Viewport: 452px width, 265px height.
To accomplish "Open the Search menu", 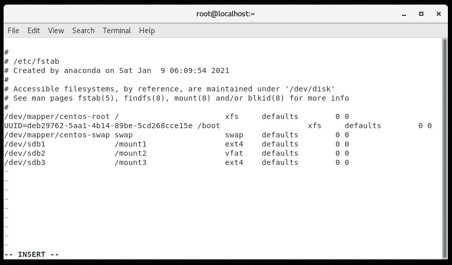I will (83, 31).
